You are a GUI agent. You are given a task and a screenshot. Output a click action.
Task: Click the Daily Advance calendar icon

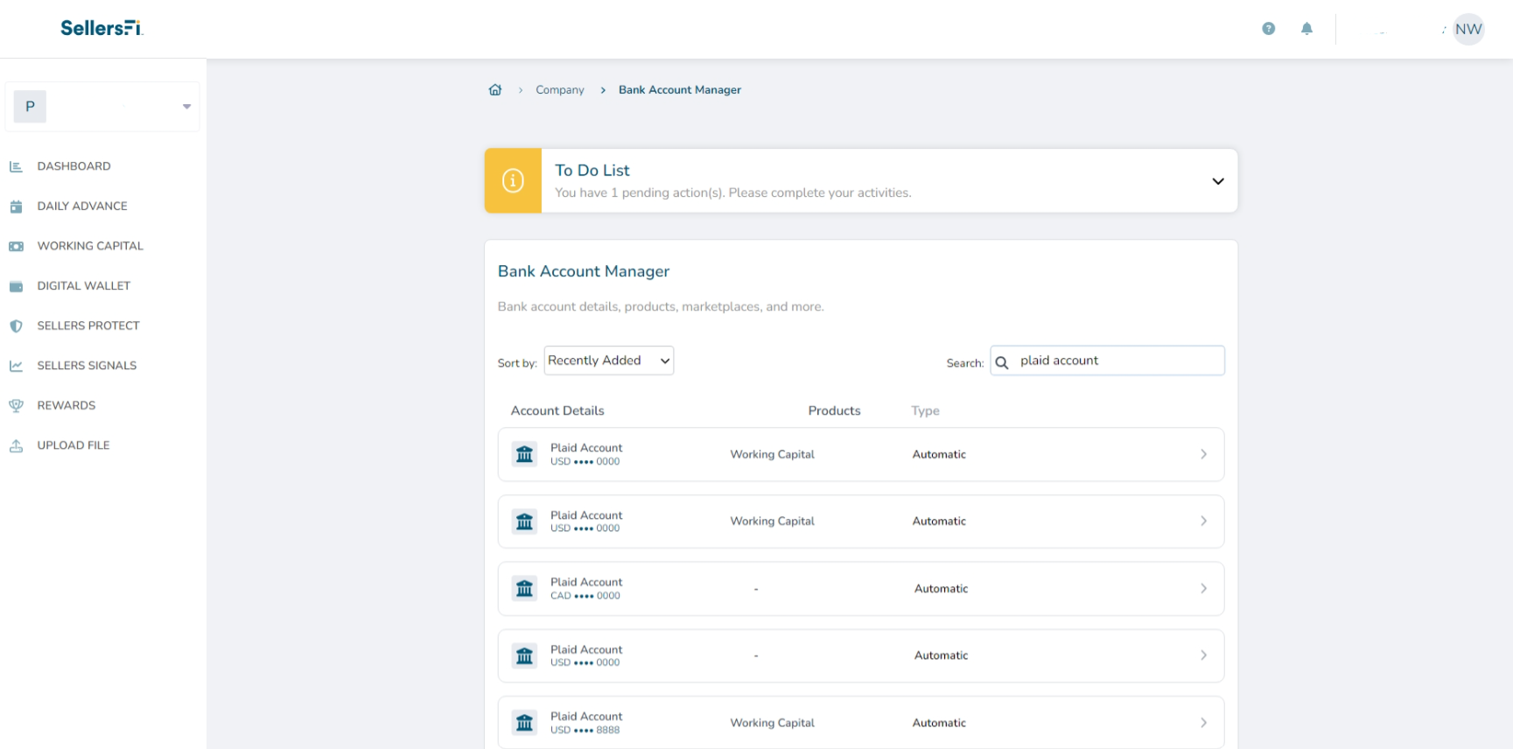coord(16,206)
